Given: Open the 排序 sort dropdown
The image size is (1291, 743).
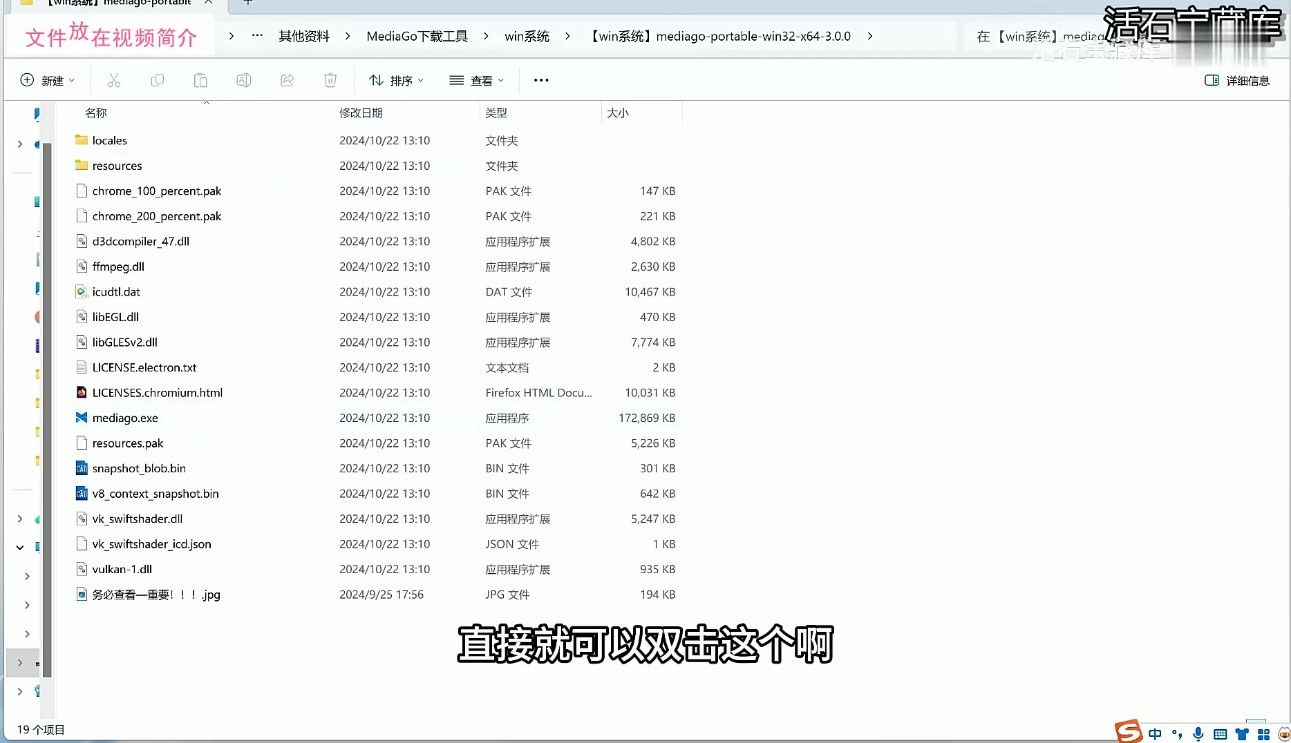Looking at the screenshot, I should click(396, 81).
